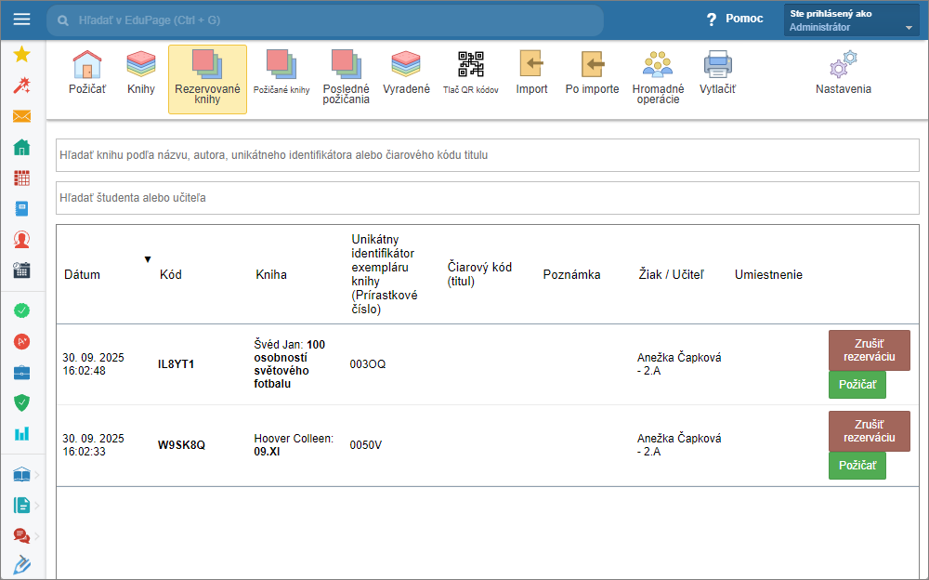Viewport: 929px width, 580px height.
Task: Click the student or teacher search field
Action: (488, 198)
